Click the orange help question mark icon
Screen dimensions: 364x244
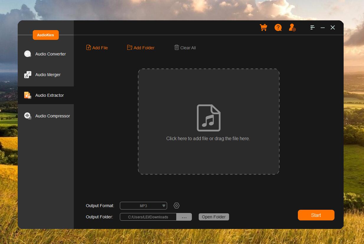[x=278, y=27]
